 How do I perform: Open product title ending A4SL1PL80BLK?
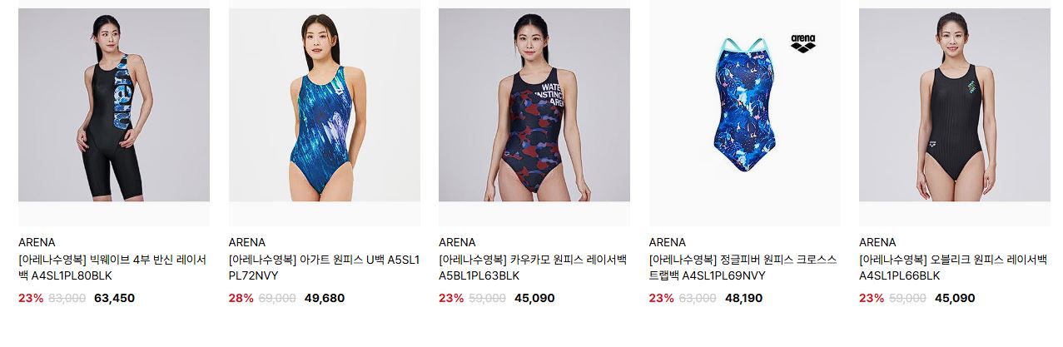(112, 267)
